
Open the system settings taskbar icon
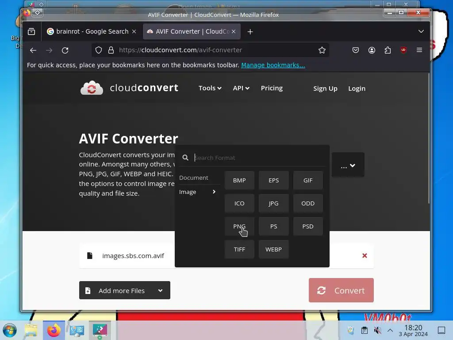point(77,330)
